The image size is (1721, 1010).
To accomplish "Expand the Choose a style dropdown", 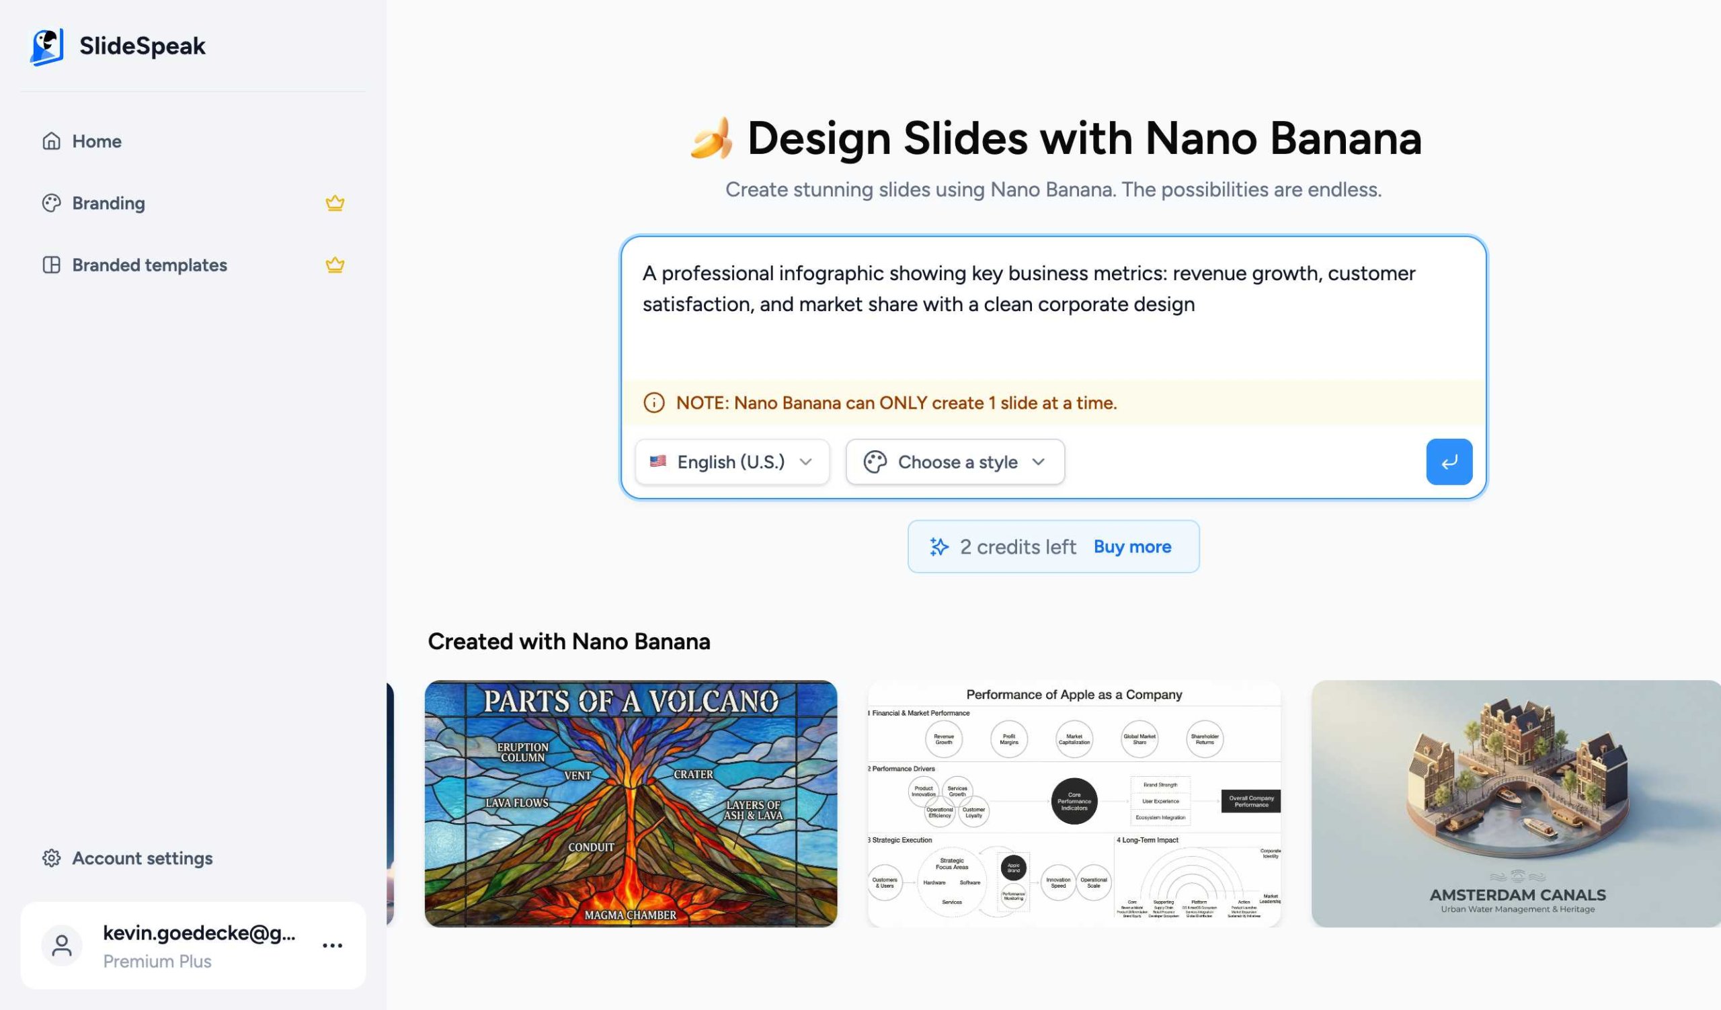I will [x=954, y=462].
